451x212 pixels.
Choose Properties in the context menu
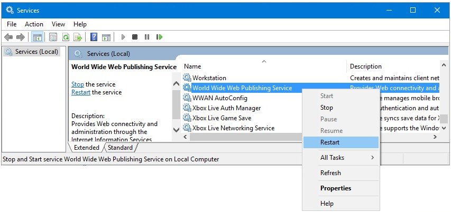(341, 188)
